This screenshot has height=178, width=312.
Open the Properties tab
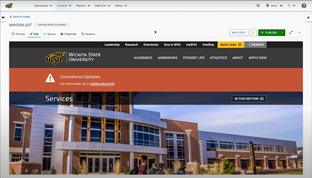(x=68, y=34)
